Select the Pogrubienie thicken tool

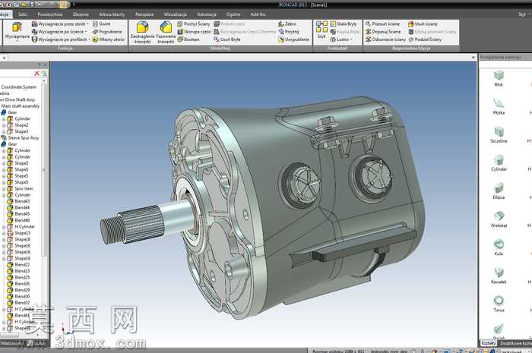point(107,32)
